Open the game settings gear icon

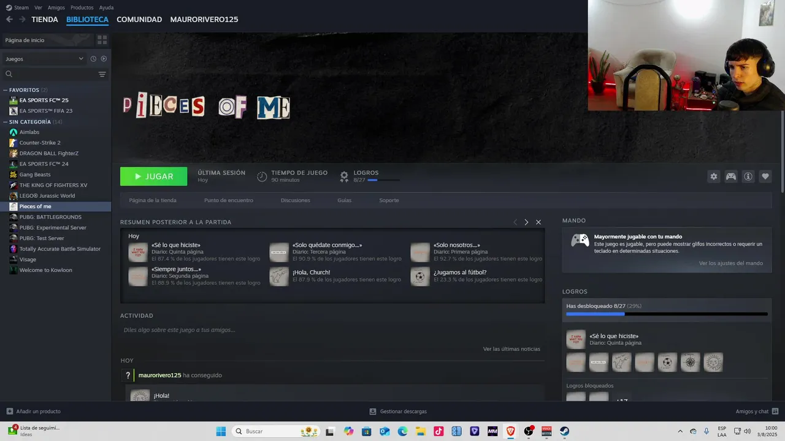(713, 176)
